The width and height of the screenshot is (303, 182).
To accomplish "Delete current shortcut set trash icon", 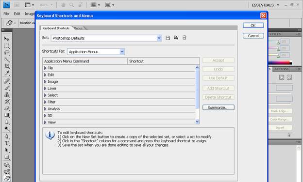I will pyautogui.click(x=185, y=38).
